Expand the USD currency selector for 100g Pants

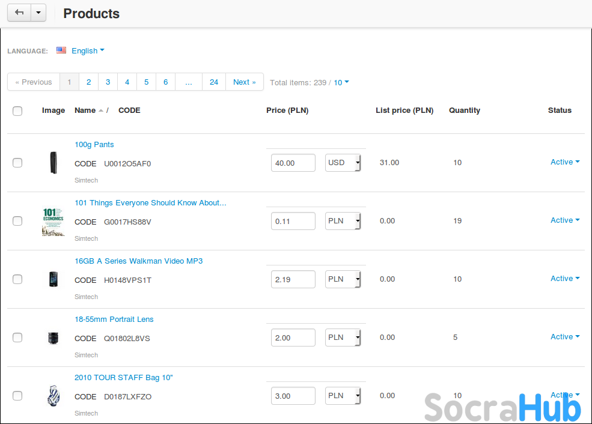[343, 163]
